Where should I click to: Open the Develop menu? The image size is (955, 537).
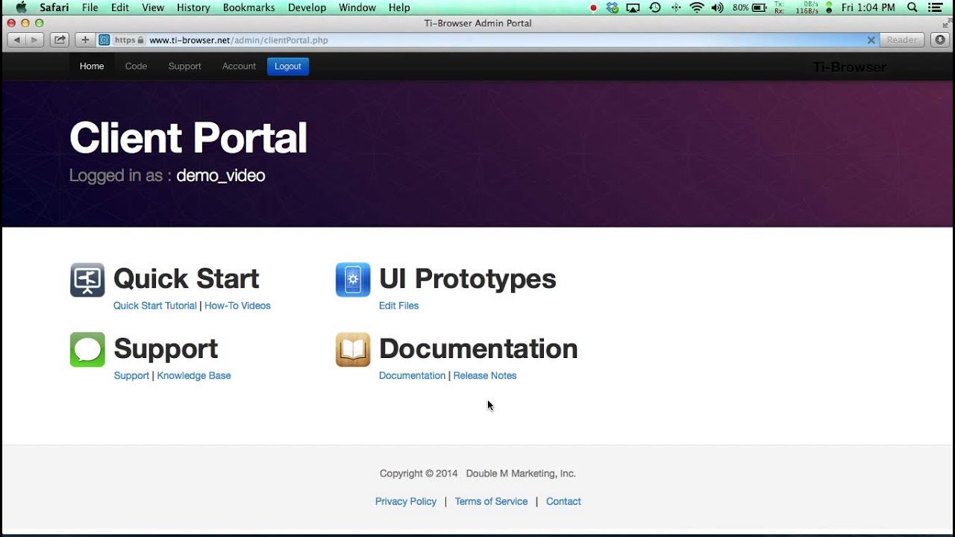coord(307,7)
